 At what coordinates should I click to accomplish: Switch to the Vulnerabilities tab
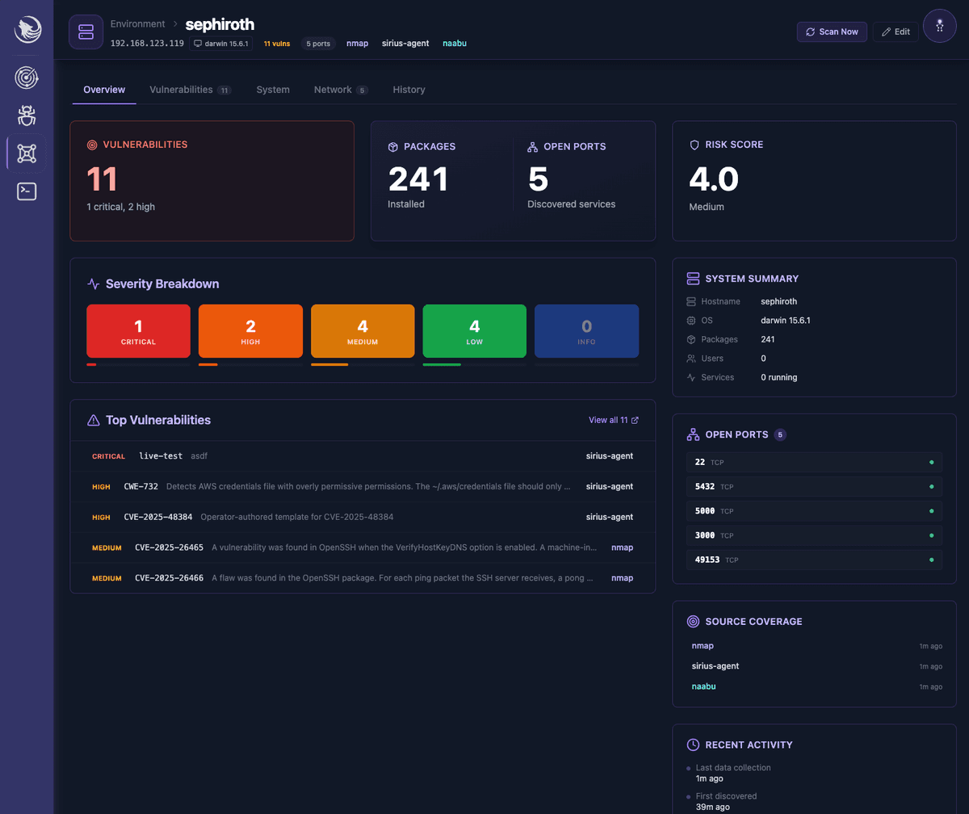click(182, 90)
